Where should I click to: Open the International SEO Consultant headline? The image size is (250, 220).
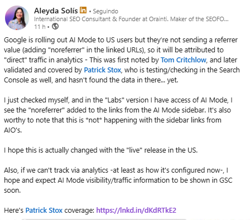pos(131,19)
